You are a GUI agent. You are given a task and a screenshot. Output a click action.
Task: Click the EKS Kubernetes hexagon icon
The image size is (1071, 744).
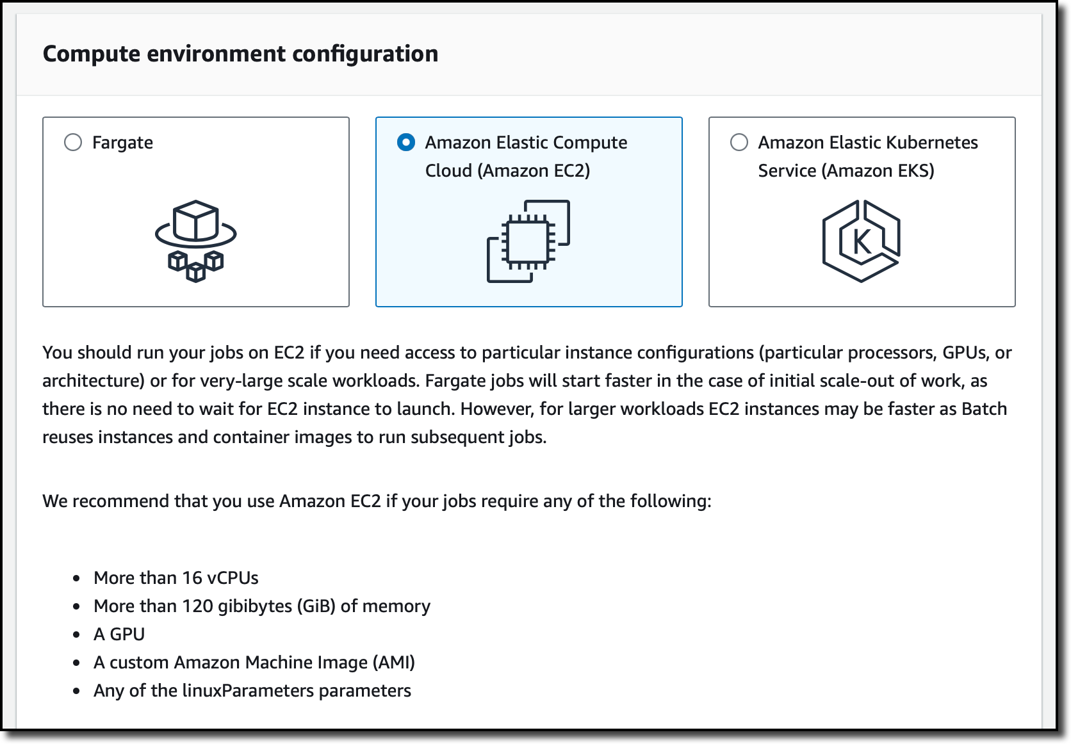[862, 241]
